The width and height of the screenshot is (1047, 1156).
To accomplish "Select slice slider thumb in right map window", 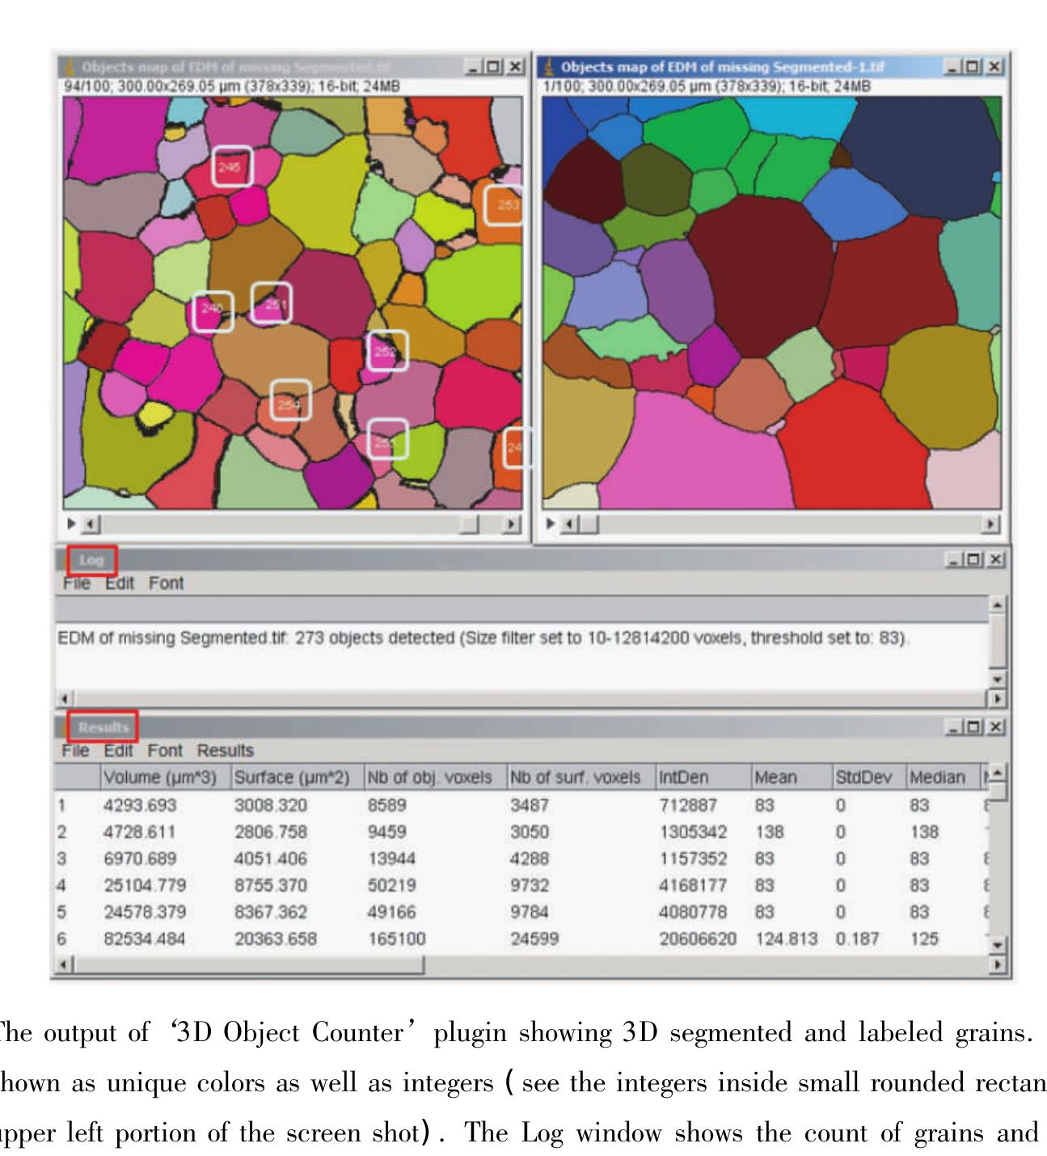I will (589, 524).
